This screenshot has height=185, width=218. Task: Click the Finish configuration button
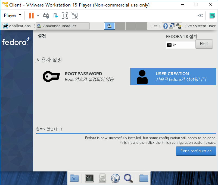pyautogui.click(x=196, y=151)
